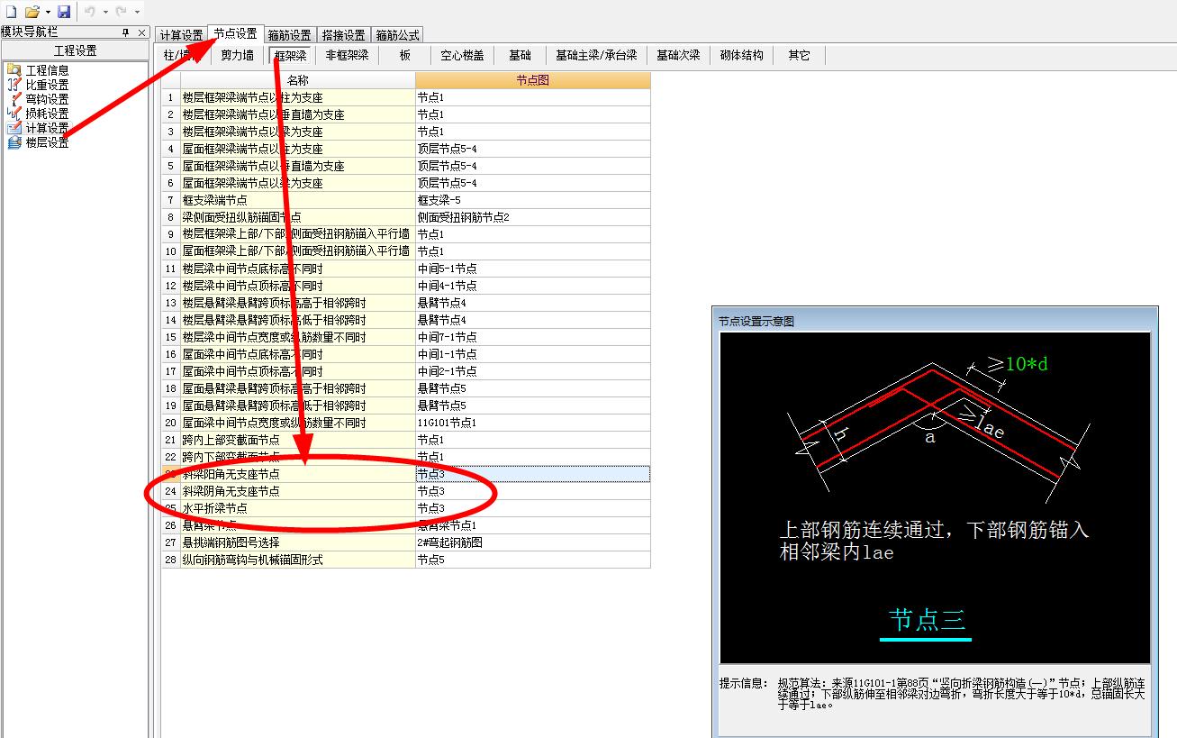Select the 工程信息 icon in navigation
This screenshot has width=1177, height=738.
pos(14,69)
